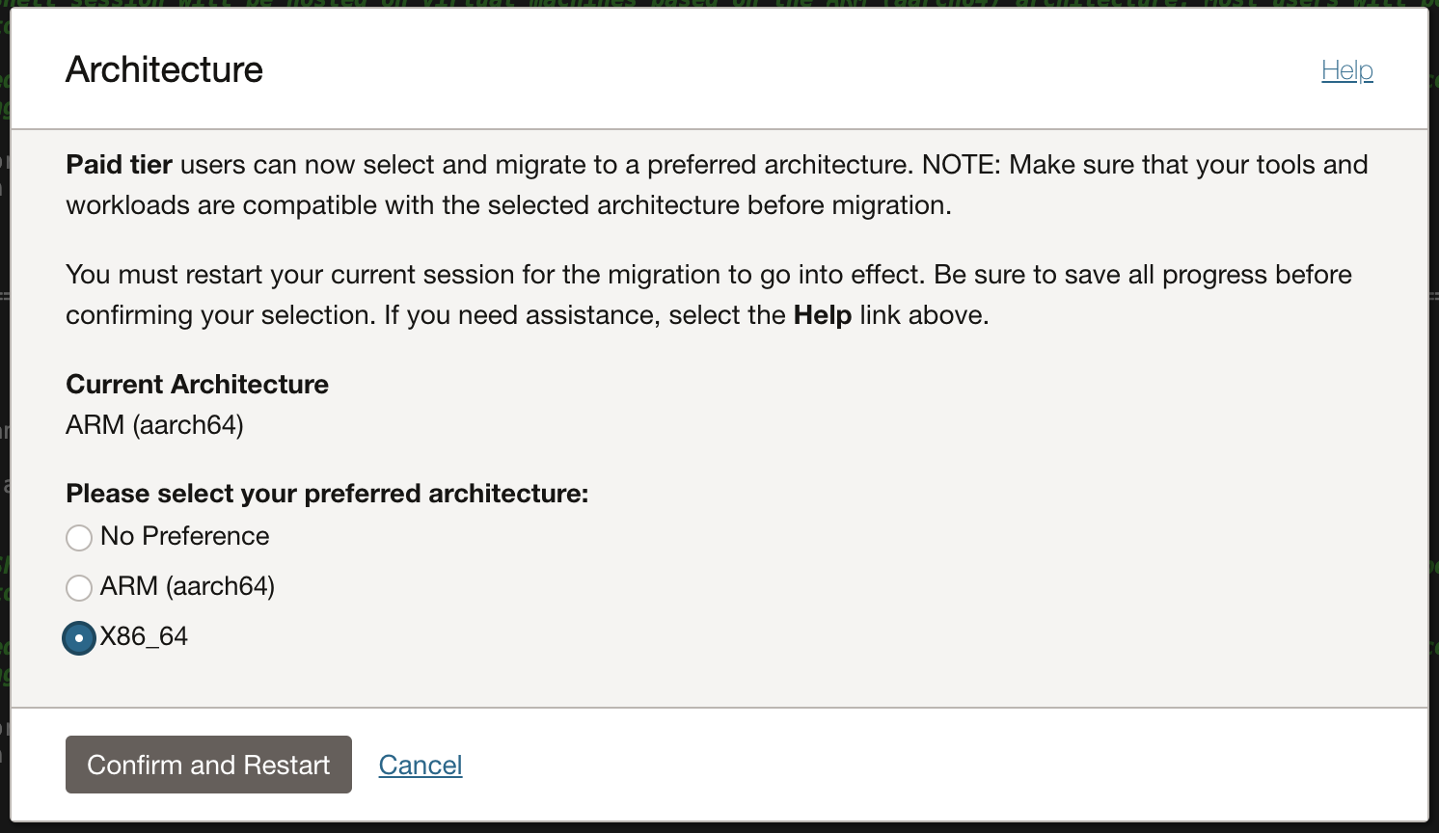The width and height of the screenshot is (1439, 833).
Task: Restart session with selected architecture
Action: tap(207, 764)
